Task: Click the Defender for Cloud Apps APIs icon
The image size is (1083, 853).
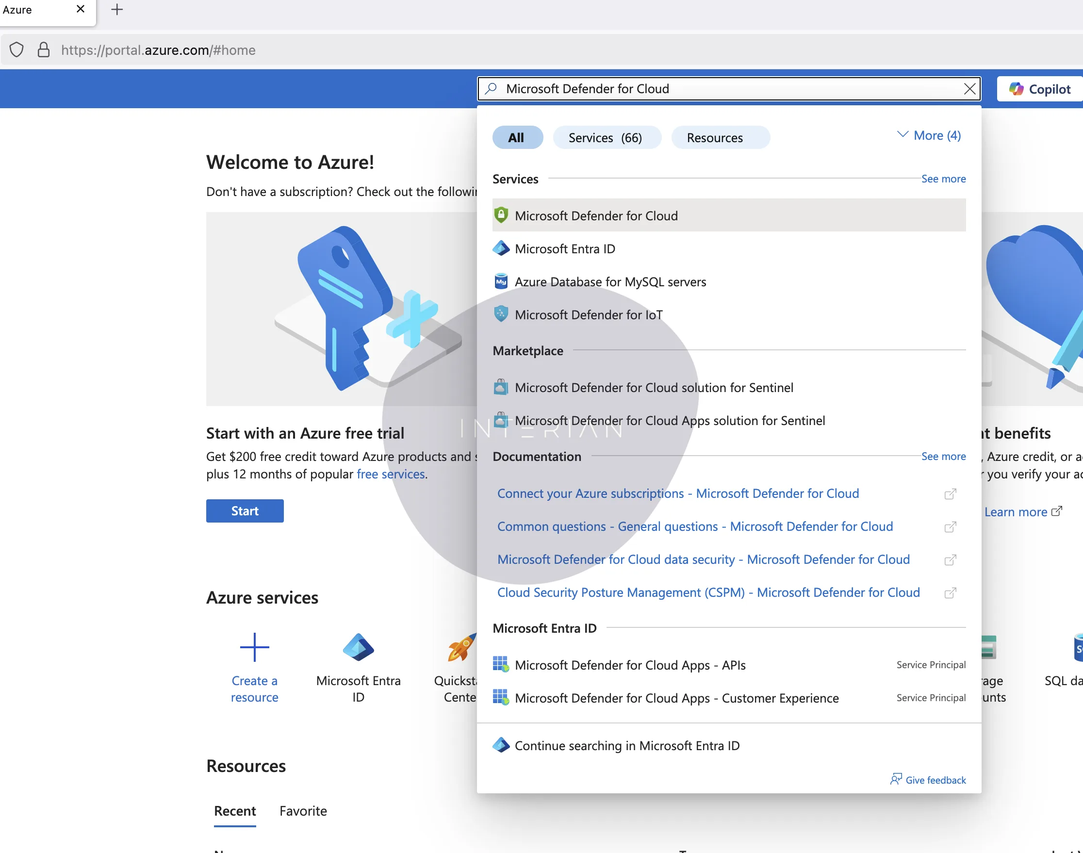Action: coord(501,664)
